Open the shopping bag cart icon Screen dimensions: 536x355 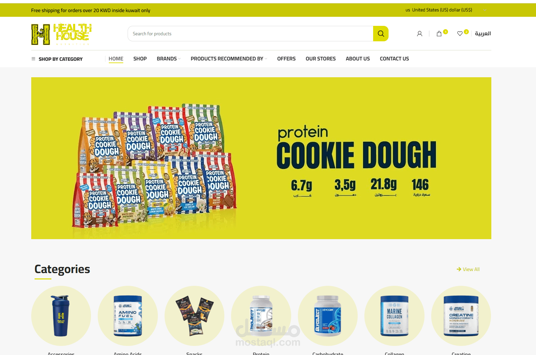pos(439,34)
